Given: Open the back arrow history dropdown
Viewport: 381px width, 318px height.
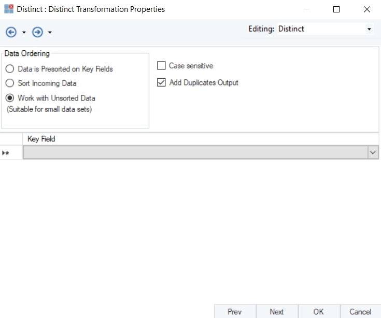Looking at the screenshot, I should pos(24,33).
